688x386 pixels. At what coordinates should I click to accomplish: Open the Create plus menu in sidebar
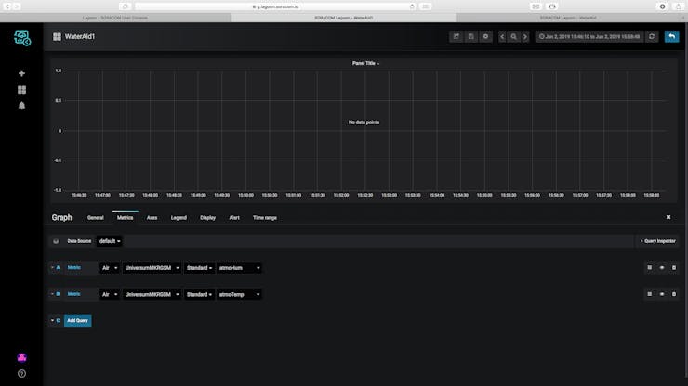coord(21,73)
